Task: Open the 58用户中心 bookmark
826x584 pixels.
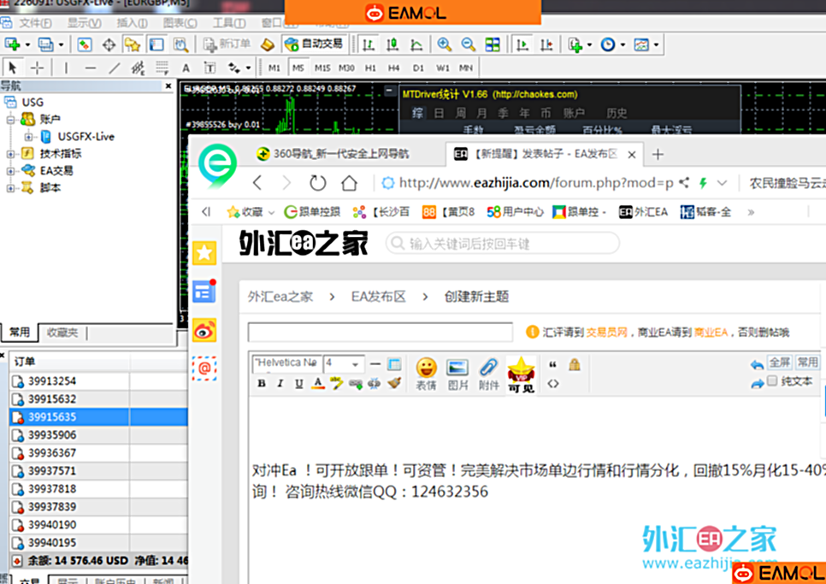Action: [x=515, y=212]
